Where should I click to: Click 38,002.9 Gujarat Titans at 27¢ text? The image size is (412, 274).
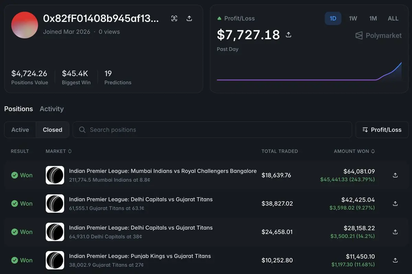(x=106, y=265)
